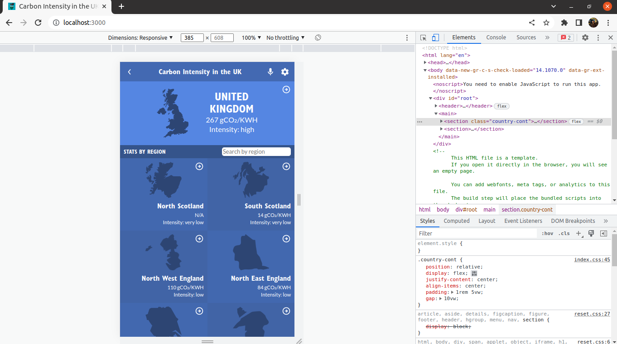
Task: Open the profile avatar menu
Action: 593,23
